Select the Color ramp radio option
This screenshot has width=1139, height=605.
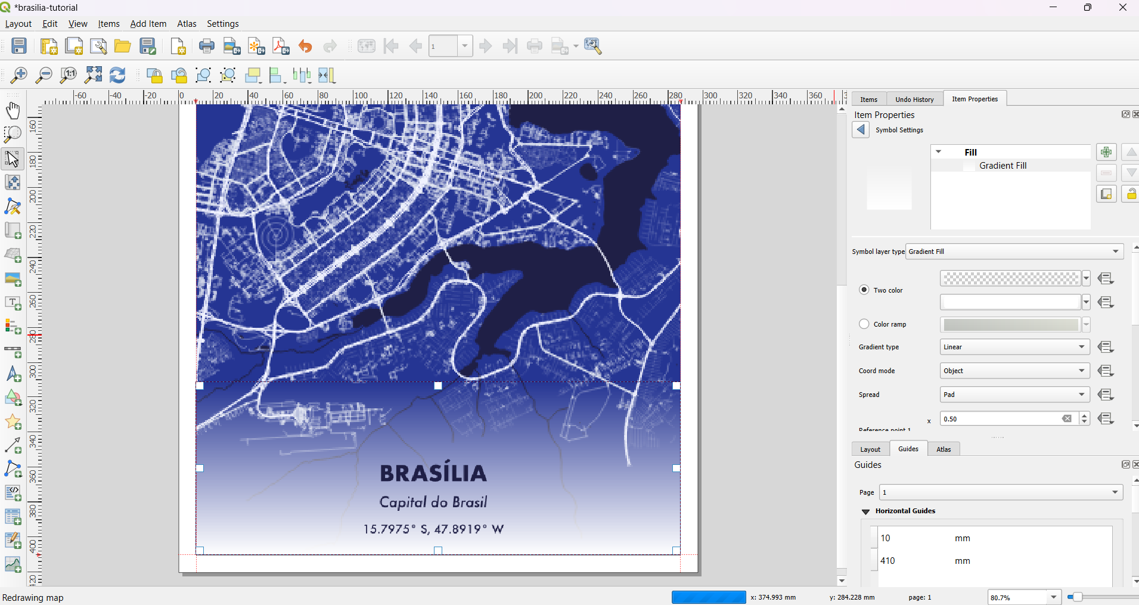pos(864,324)
